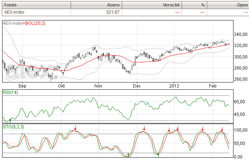Click the Open column header
The width and height of the screenshot is (249, 161).
pos(228,5)
